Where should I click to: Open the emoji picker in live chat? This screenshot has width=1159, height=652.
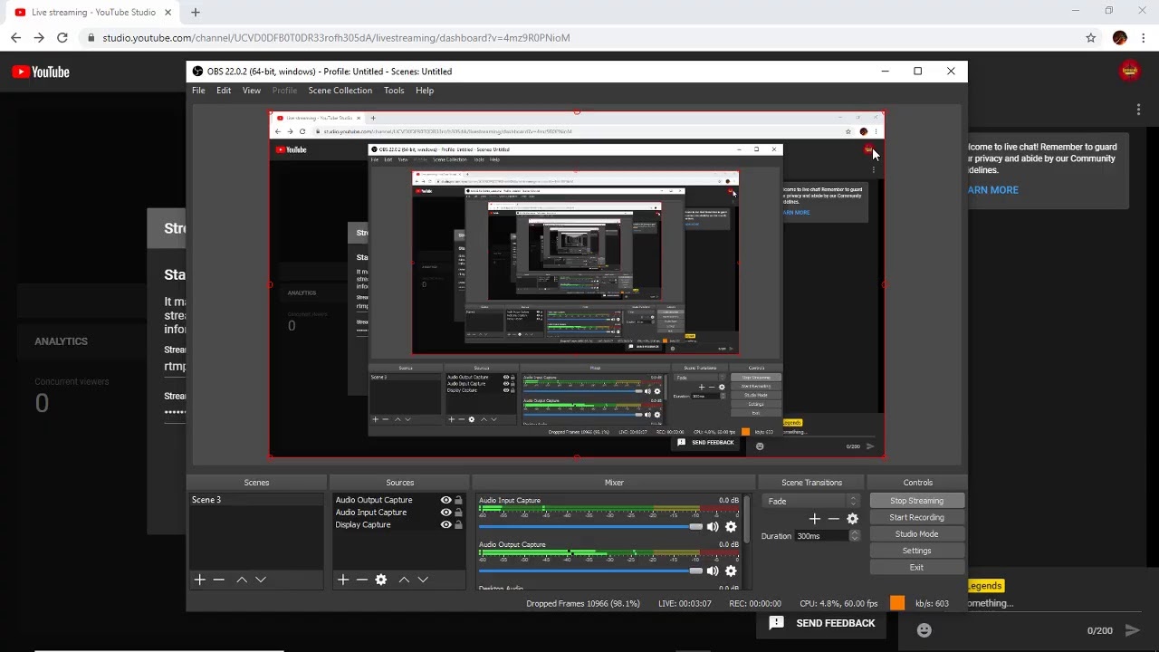point(924,630)
